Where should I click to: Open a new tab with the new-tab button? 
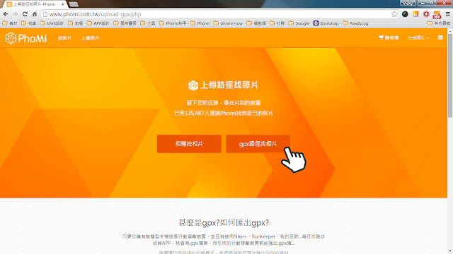tap(74, 4)
